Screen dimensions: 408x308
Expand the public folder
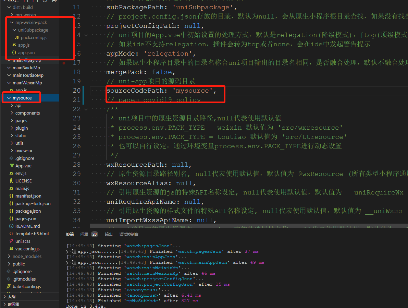(9, 264)
